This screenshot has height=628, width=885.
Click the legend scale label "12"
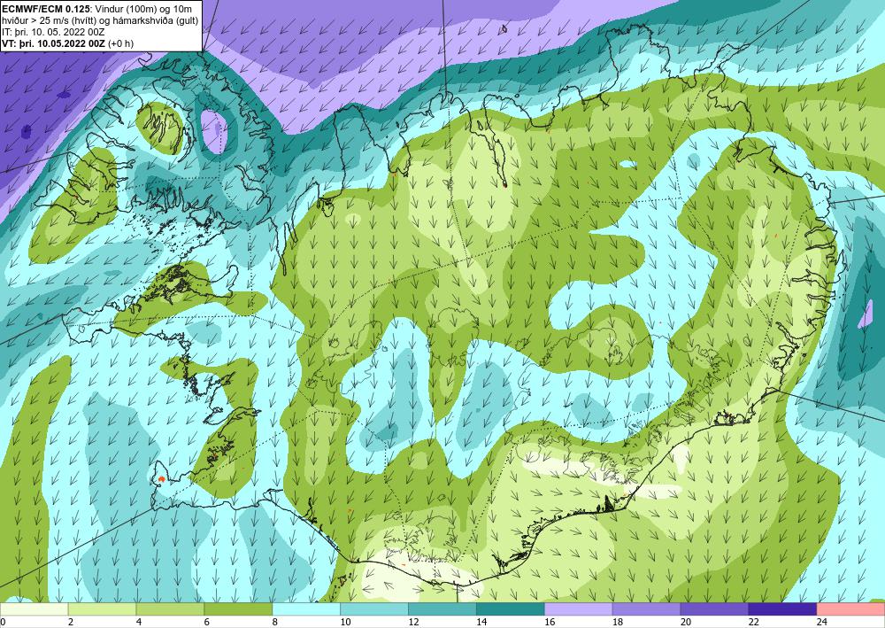[x=413, y=622]
